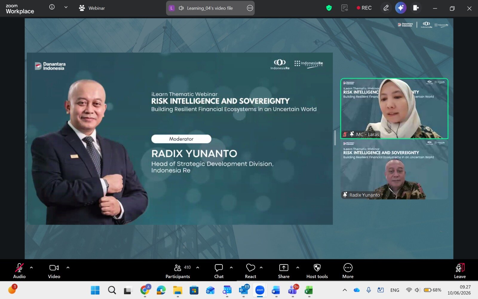Click the ENG language indicator
Viewport: 478px width, 299px height.
coord(395,290)
